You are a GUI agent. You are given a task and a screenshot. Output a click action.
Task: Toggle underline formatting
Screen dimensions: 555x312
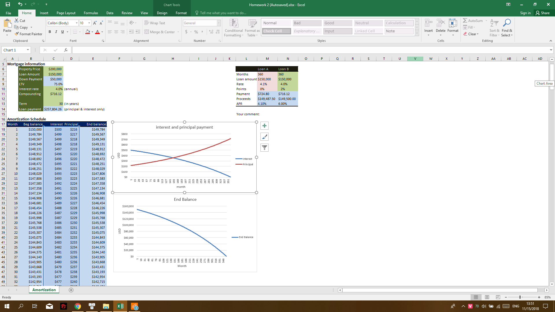[x=62, y=32]
